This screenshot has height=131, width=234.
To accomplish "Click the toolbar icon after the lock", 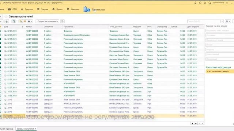I will (14, 21).
